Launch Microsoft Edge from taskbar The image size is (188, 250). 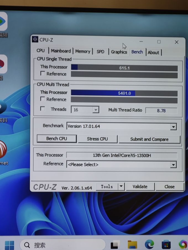(150, 244)
